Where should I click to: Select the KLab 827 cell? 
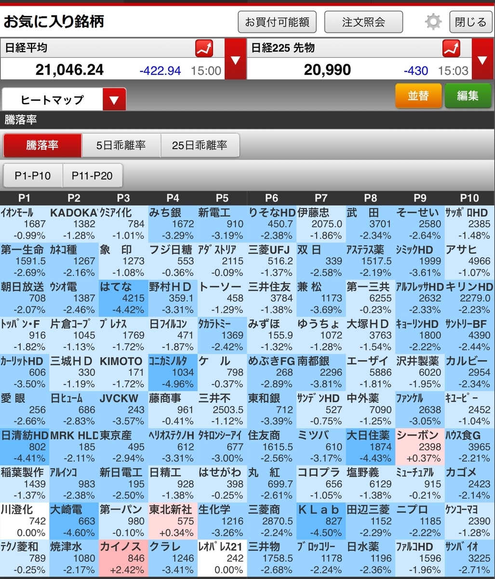click(321, 521)
